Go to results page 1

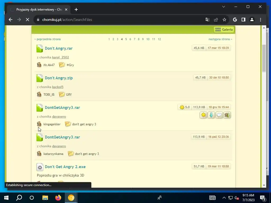pos(109,39)
